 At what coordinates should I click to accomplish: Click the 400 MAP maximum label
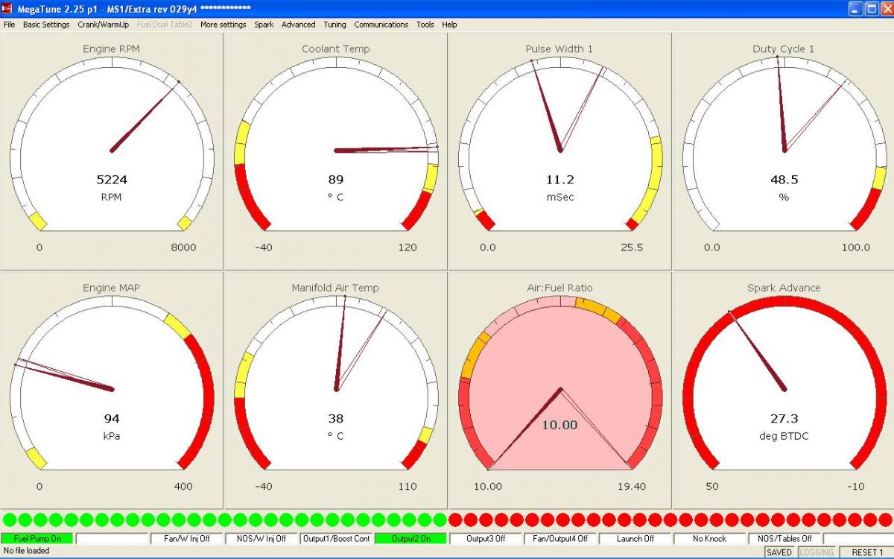[x=183, y=487]
